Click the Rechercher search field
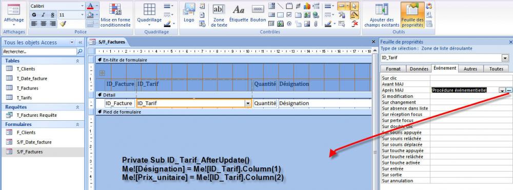The width and height of the screenshot is (513, 190). [x=40, y=52]
